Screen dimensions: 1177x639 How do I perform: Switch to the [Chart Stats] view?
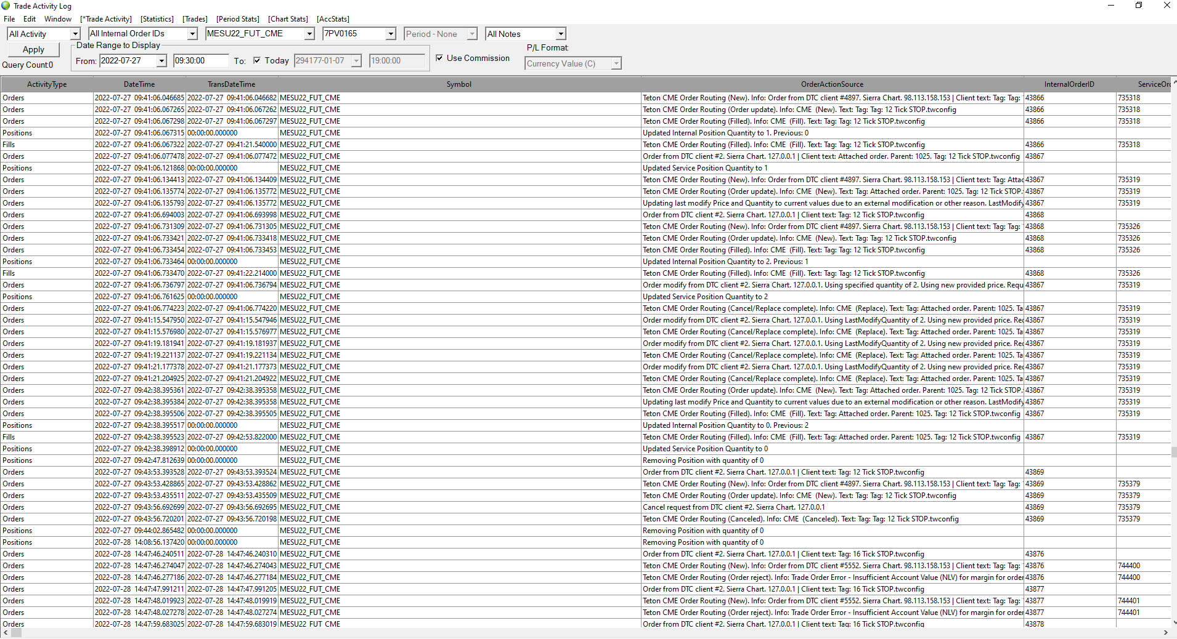pos(288,19)
